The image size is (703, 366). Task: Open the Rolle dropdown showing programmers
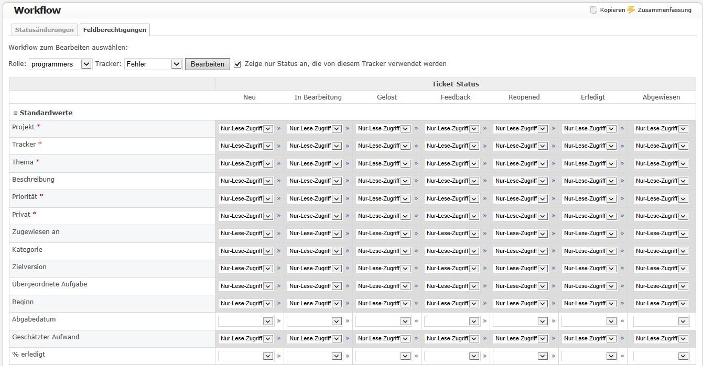click(x=60, y=64)
